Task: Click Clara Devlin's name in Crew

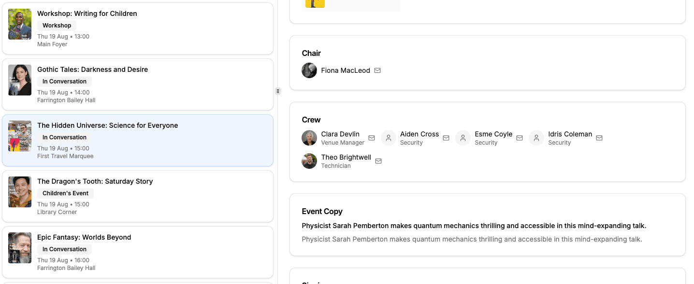Action: tap(340, 134)
